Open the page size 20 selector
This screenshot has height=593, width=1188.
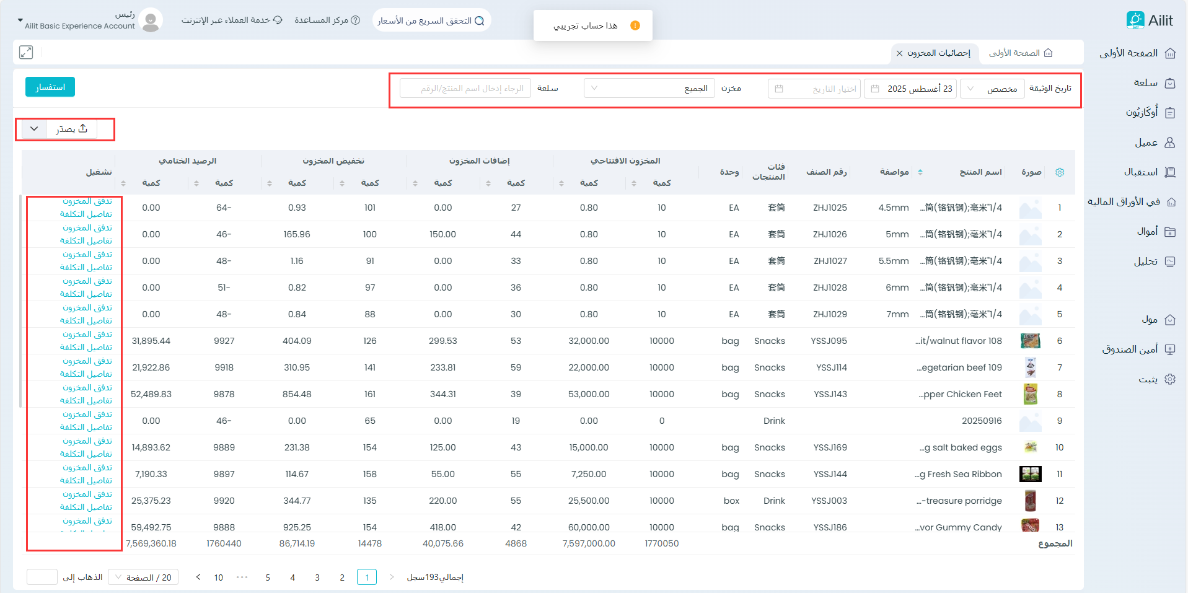tap(143, 578)
